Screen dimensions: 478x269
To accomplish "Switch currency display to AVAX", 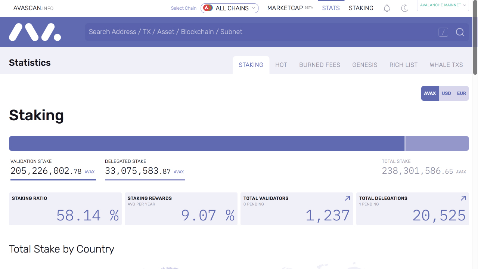I will pyautogui.click(x=430, y=93).
